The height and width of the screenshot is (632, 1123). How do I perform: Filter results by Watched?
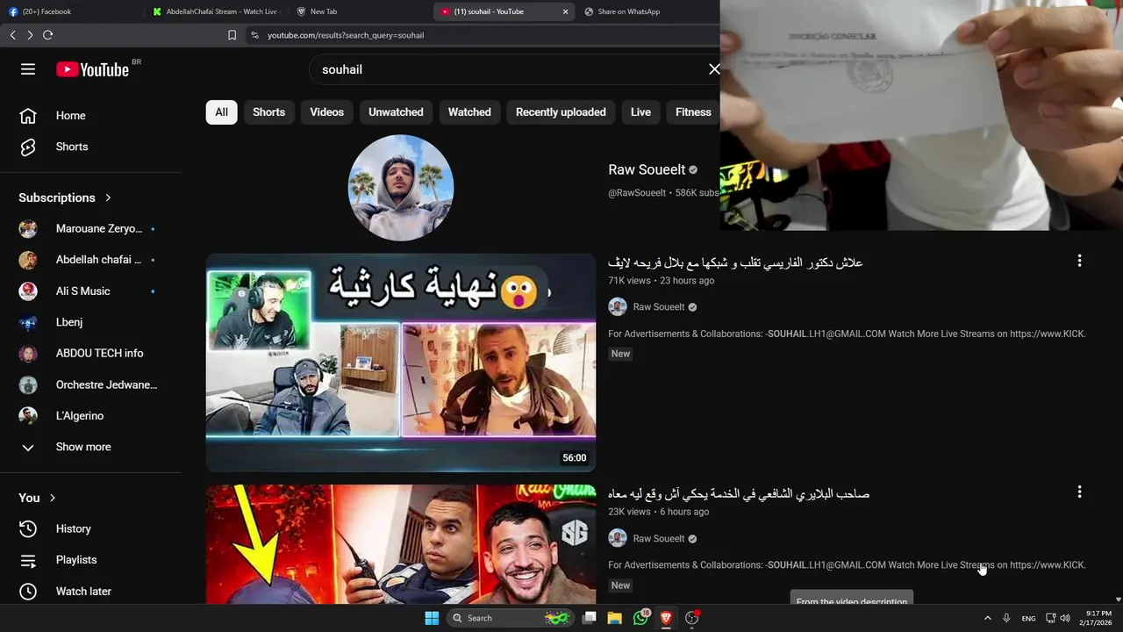469,112
